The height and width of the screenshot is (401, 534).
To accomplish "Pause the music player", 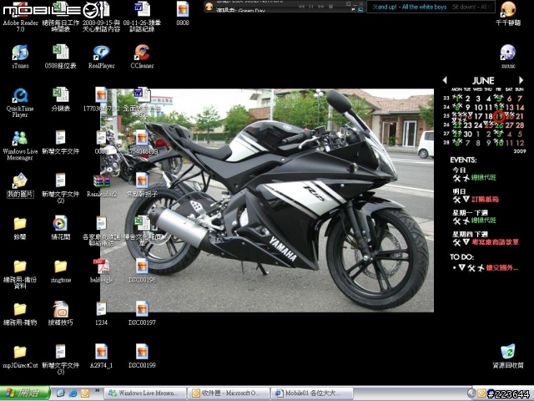I will (311, 7).
